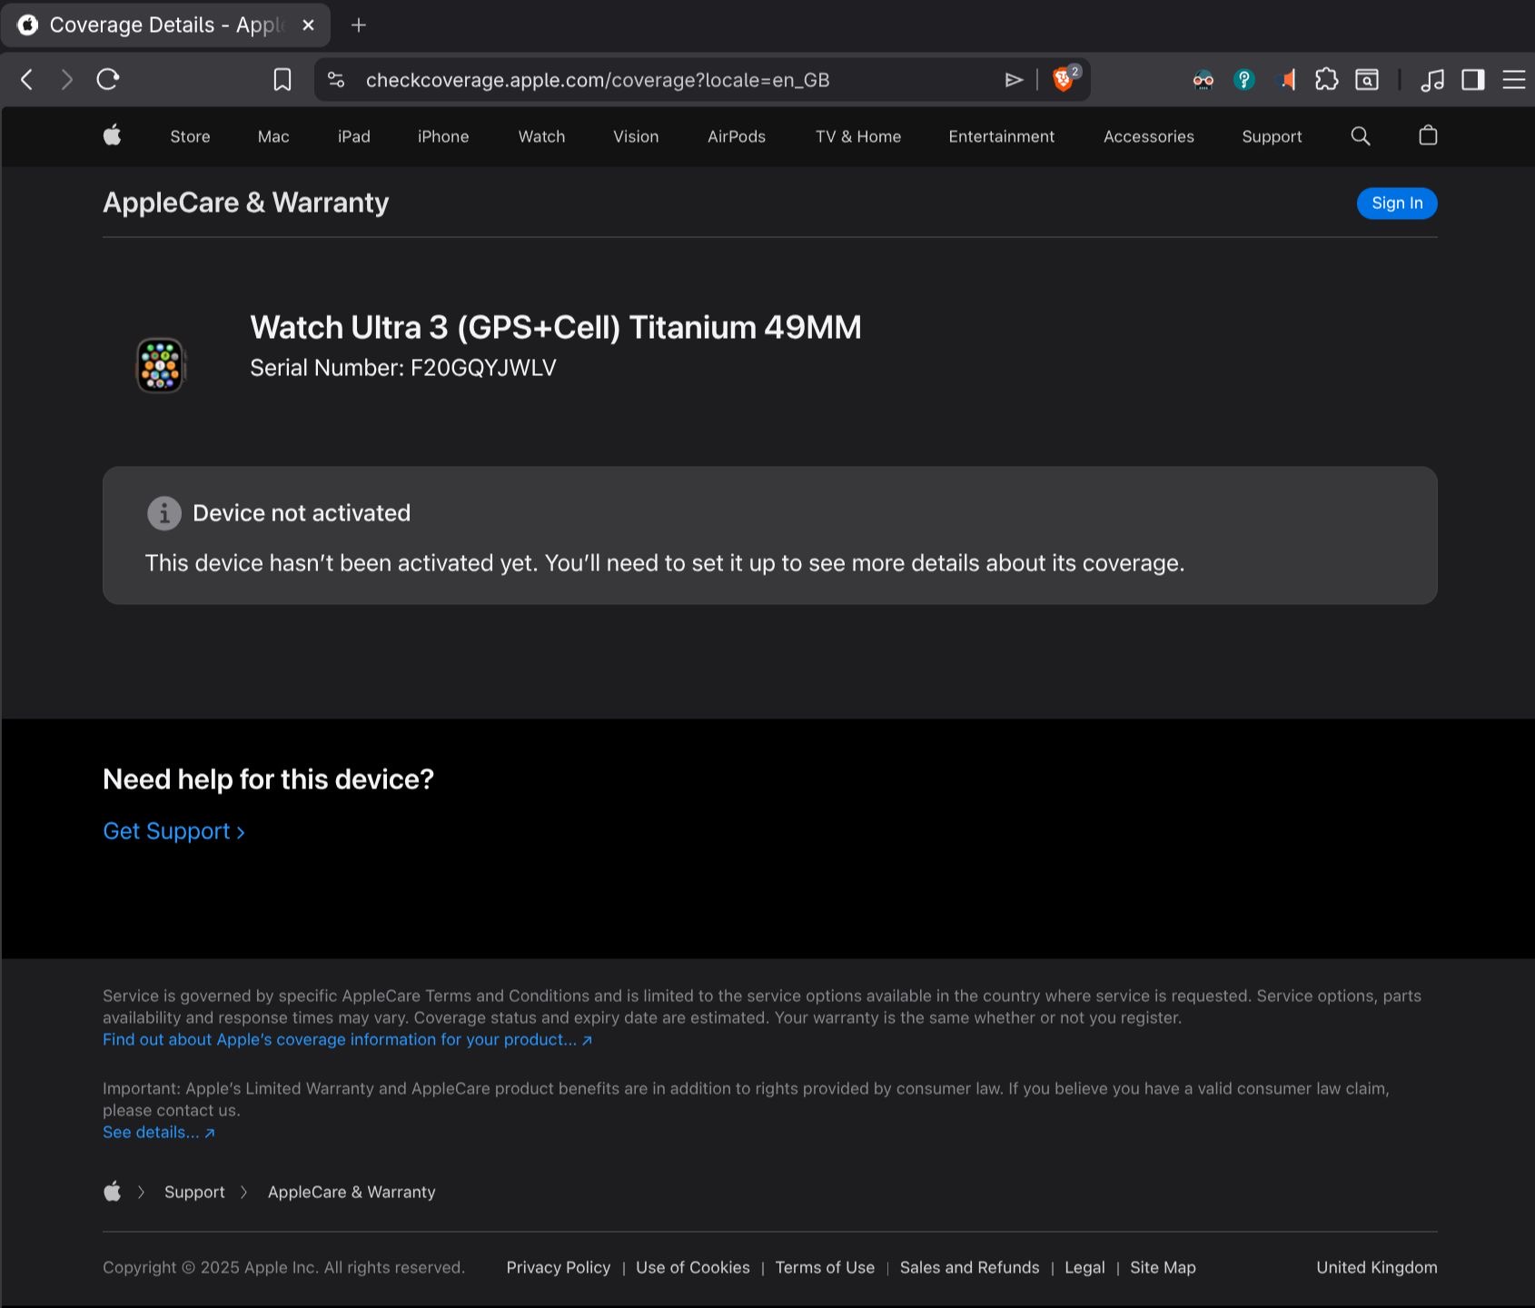The width and height of the screenshot is (1535, 1308).
Task: Open the browser hamburger menu
Action: 1513,80
